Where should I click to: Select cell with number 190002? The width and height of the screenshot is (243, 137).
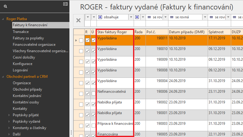157,104
